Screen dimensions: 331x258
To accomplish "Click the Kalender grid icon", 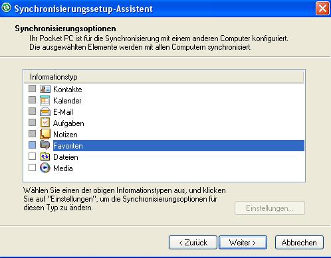I will (45, 101).
